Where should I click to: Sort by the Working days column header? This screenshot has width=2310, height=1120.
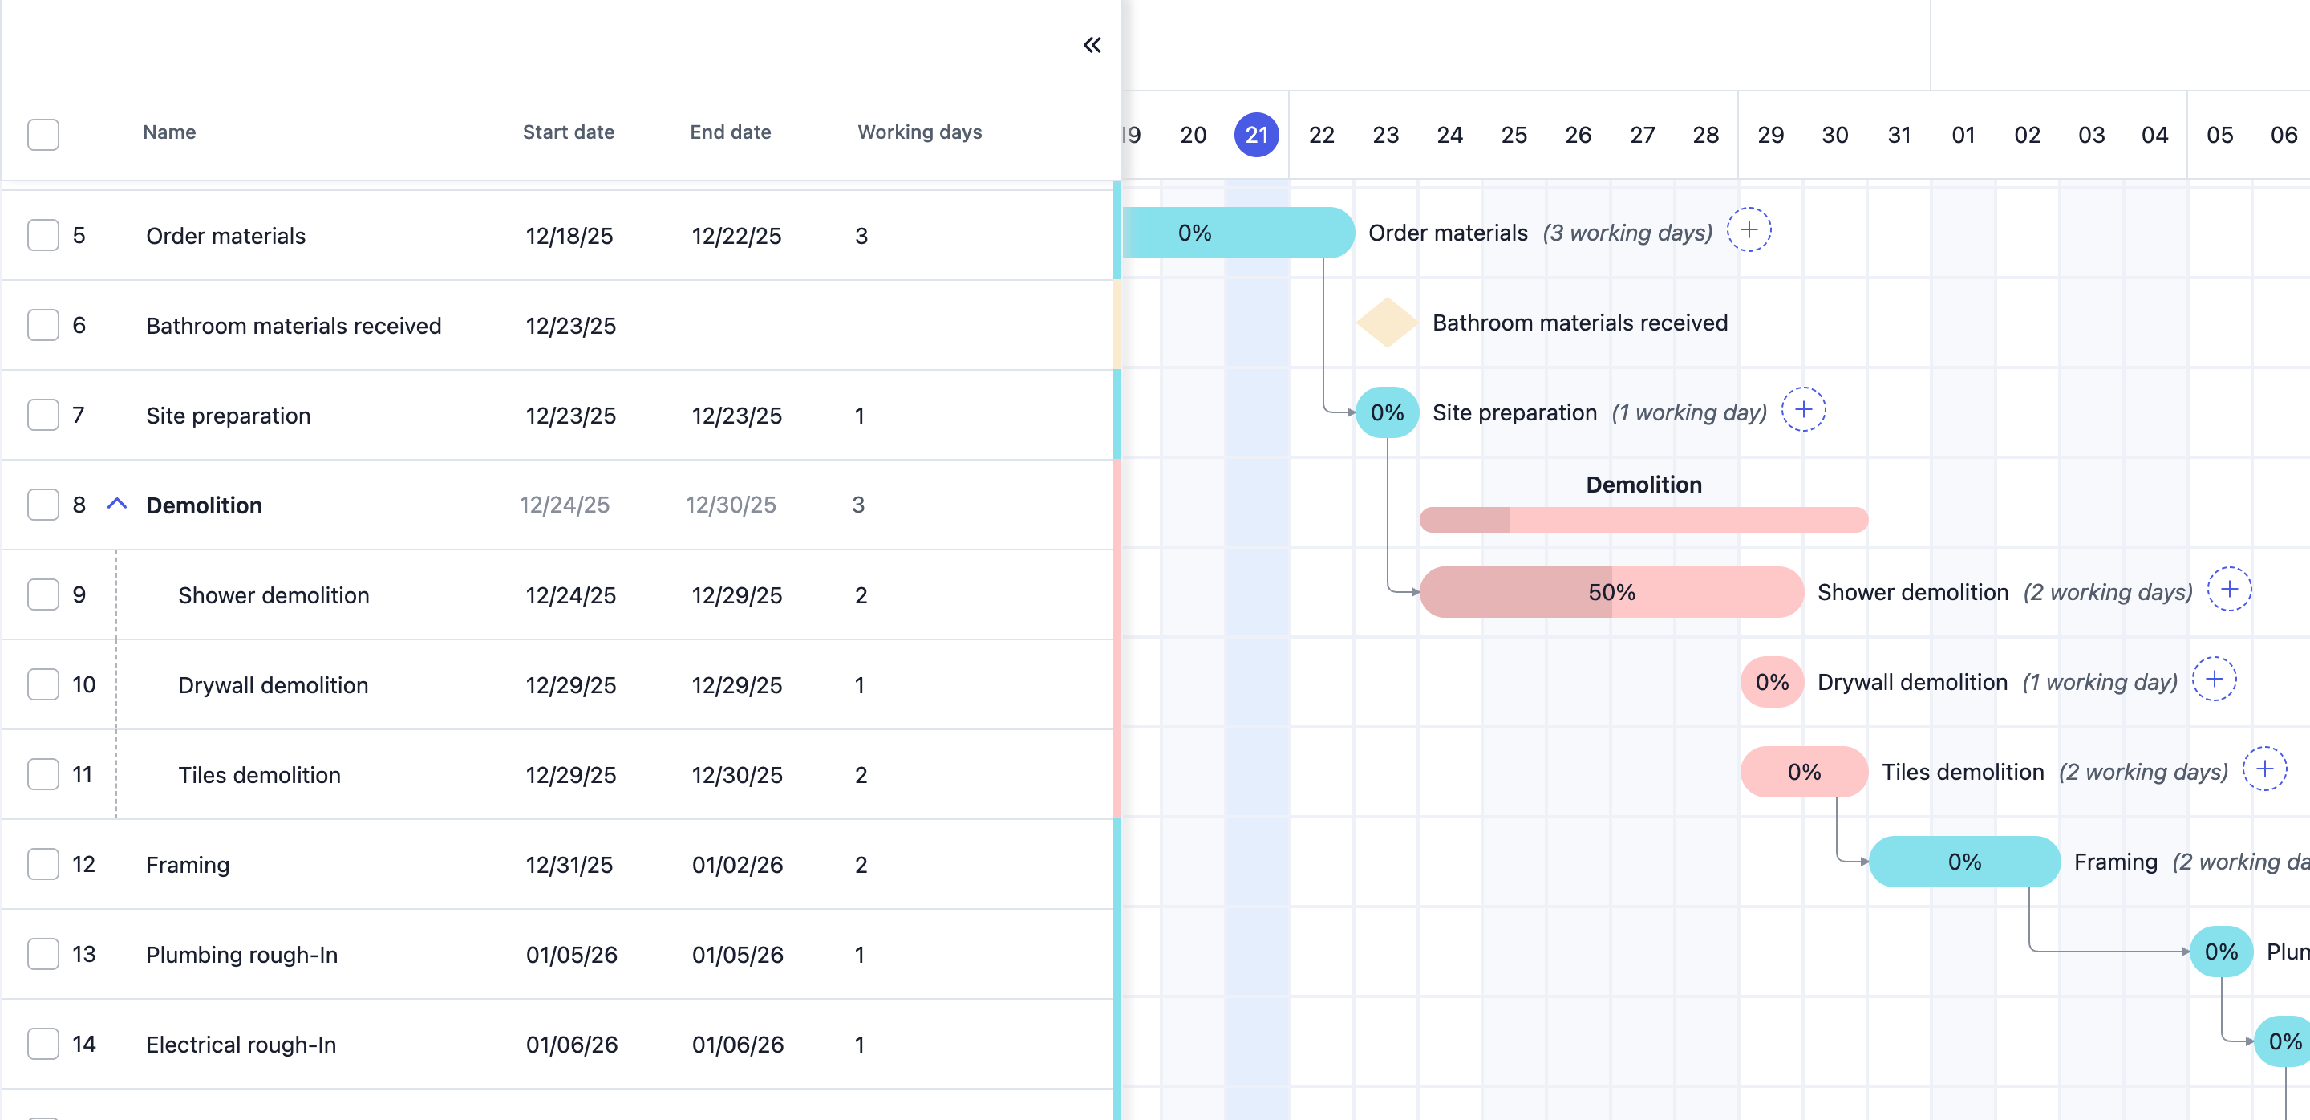(919, 132)
